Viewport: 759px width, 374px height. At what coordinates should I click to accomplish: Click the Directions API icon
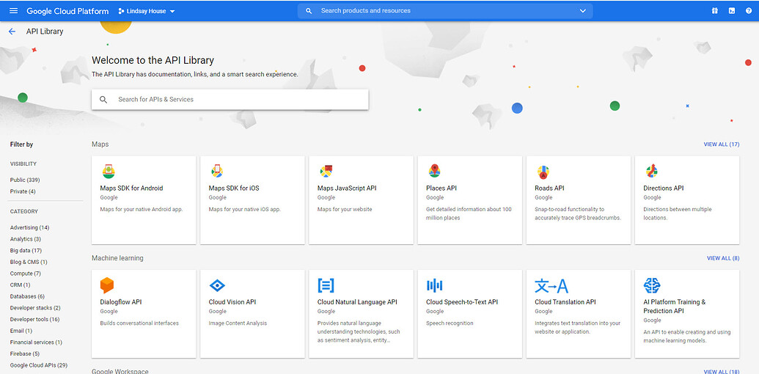651,171
